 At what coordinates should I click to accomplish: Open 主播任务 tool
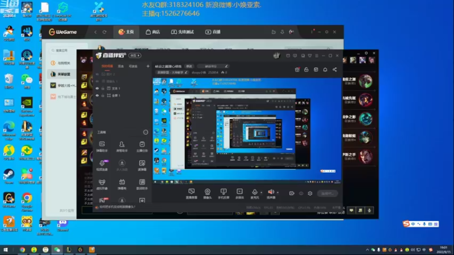coord(142,147)
